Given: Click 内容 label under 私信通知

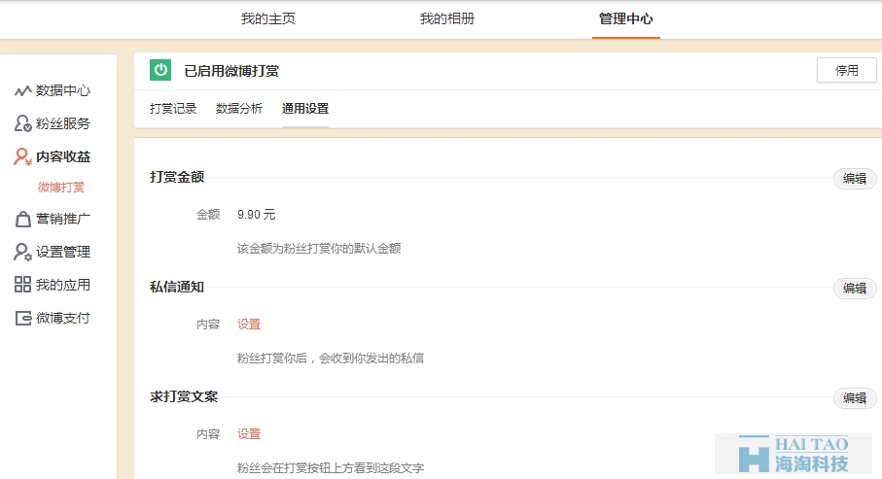Looking at the screenshot, I should click(x=208, y=325).
